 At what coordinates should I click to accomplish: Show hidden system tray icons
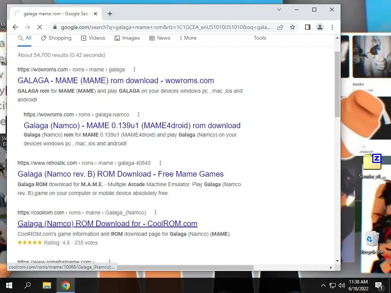pyautogui.click(x=323, y=285)
